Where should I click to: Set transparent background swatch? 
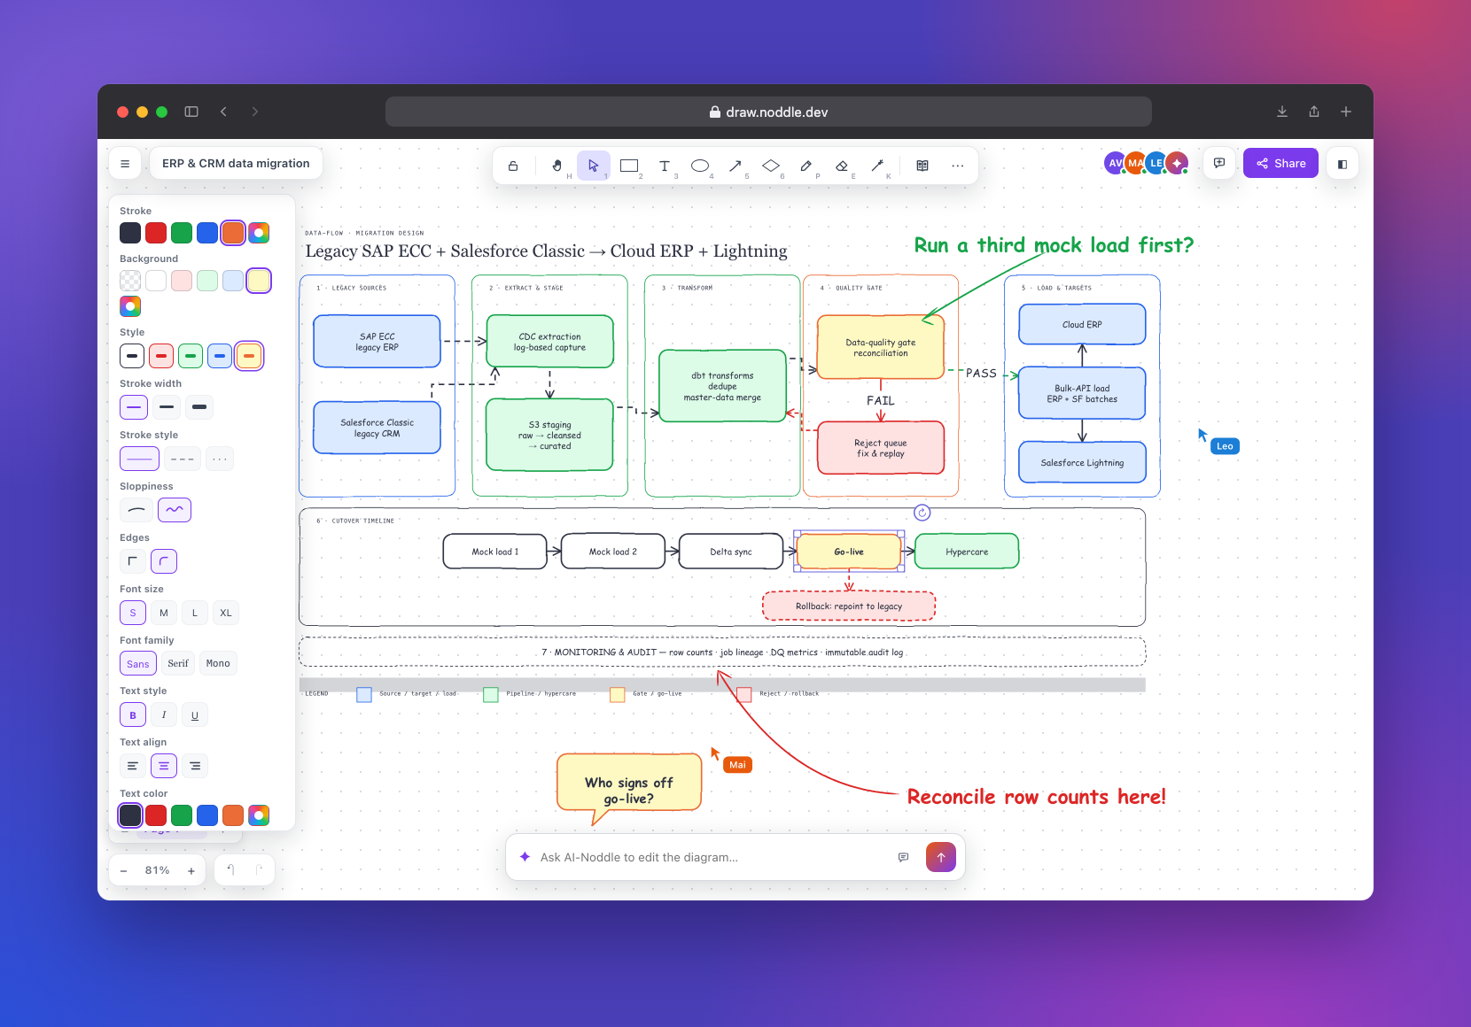pyautogui.click(x=130, y=281)
